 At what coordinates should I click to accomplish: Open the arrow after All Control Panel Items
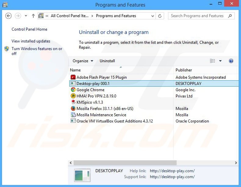[x=92, y=16]
